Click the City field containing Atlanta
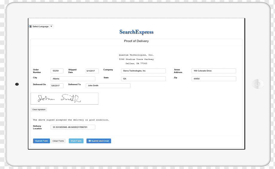The image size is (275, 169). [73, 79]
